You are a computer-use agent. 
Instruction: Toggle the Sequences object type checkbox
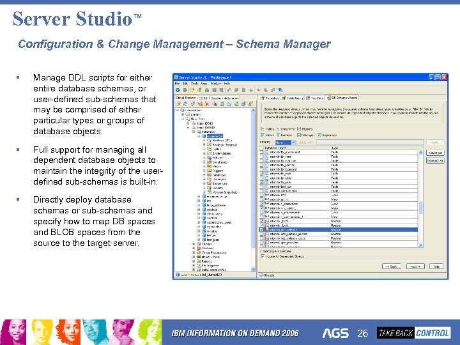click(319, 135)
